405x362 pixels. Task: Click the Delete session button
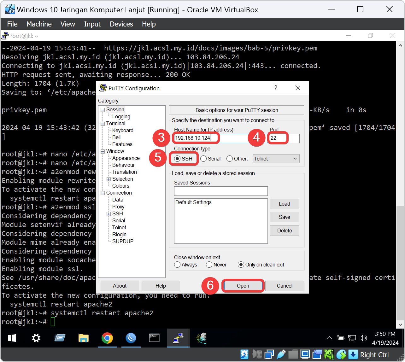[x=285, y=231]
